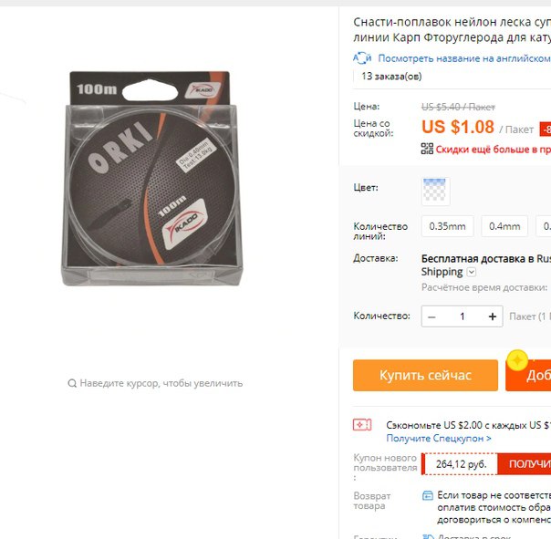Image resolution: width=551 pixels, height=539 pixels.
Task: Click the translate icon beside the English title link
Action: pos(362,58)
